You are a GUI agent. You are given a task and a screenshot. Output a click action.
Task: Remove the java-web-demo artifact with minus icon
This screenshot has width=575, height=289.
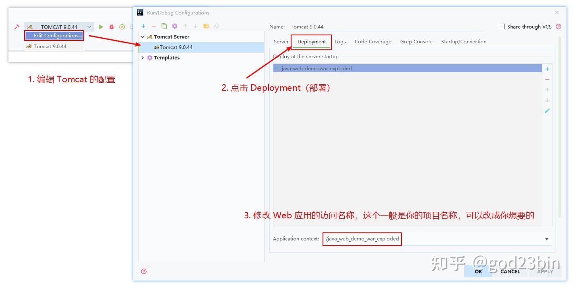pos(547,79)
